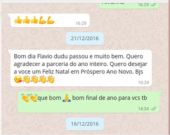Viewport: 170px width, 135px height.
Task: Click the double check mark beside 16:29
Action: point(153,5)
